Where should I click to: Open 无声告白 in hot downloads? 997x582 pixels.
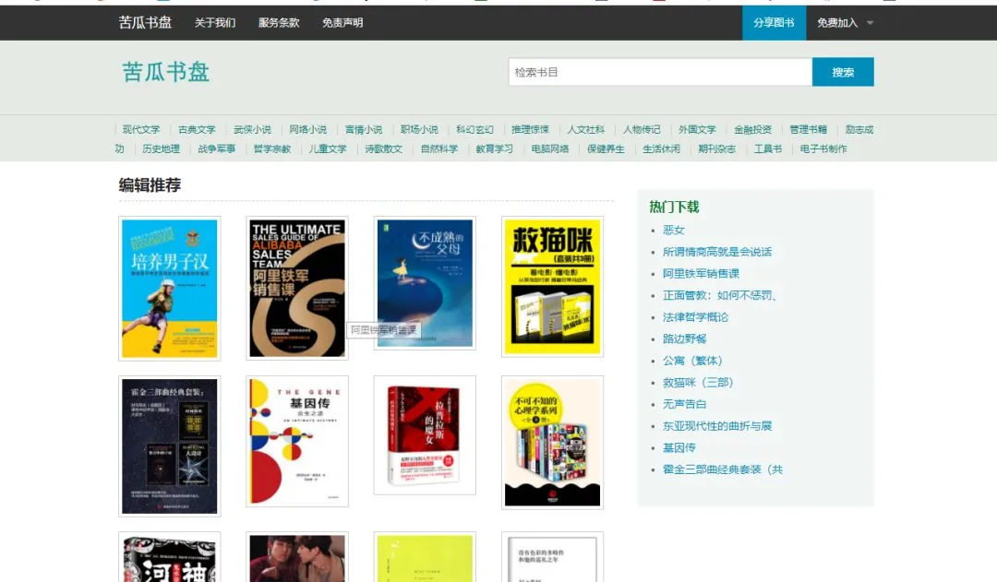[684, 404]
